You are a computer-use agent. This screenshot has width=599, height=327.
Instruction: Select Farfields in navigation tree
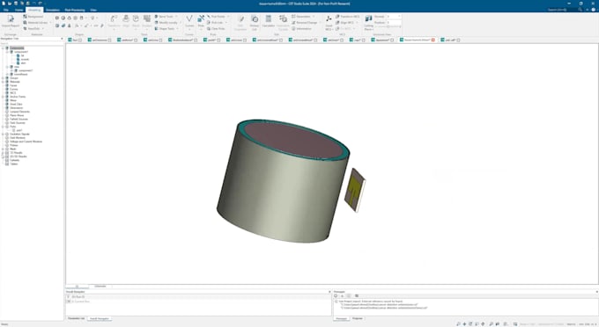[x=14, y=160]
